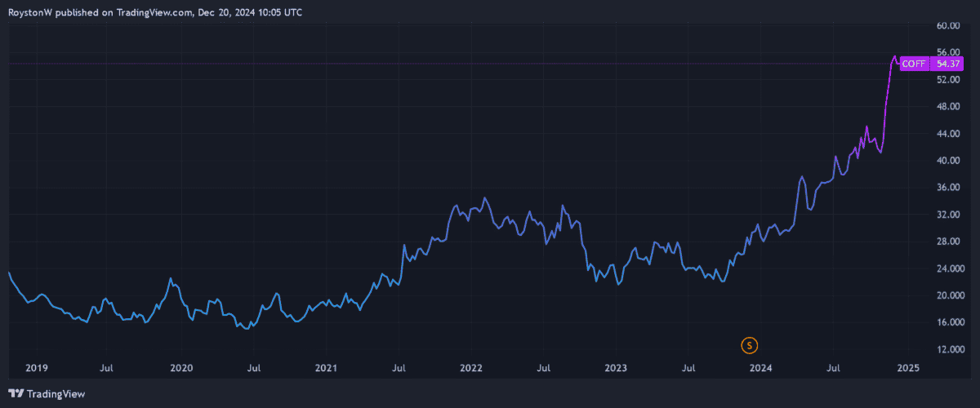Image resolution: width=980 pixels, height=408 pixels.
Task: Click the RoystonW published header text
Action: point(155,12)
